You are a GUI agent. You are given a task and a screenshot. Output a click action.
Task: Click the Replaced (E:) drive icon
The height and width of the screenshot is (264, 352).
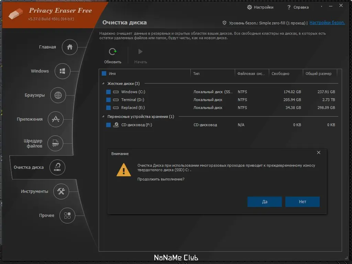[116, 108]
